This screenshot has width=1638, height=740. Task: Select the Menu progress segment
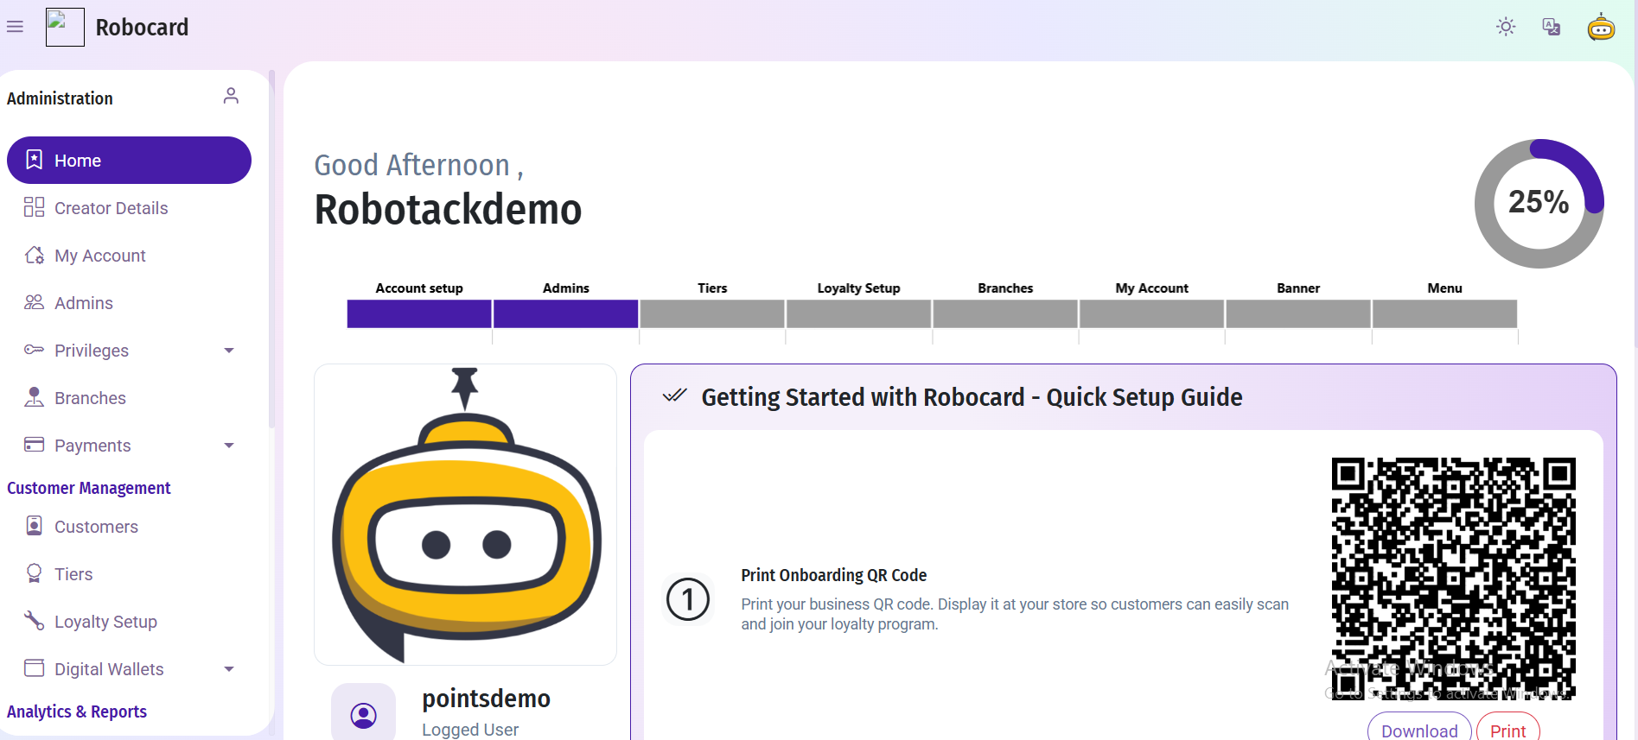[1445, 313]
